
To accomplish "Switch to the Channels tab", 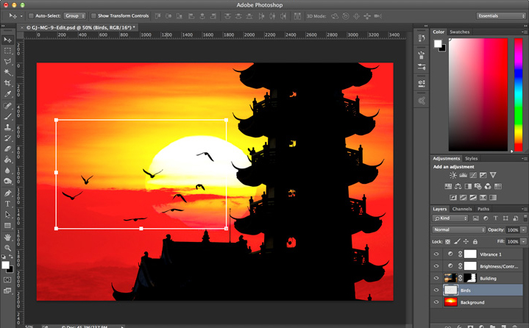I will pos(462,209).
